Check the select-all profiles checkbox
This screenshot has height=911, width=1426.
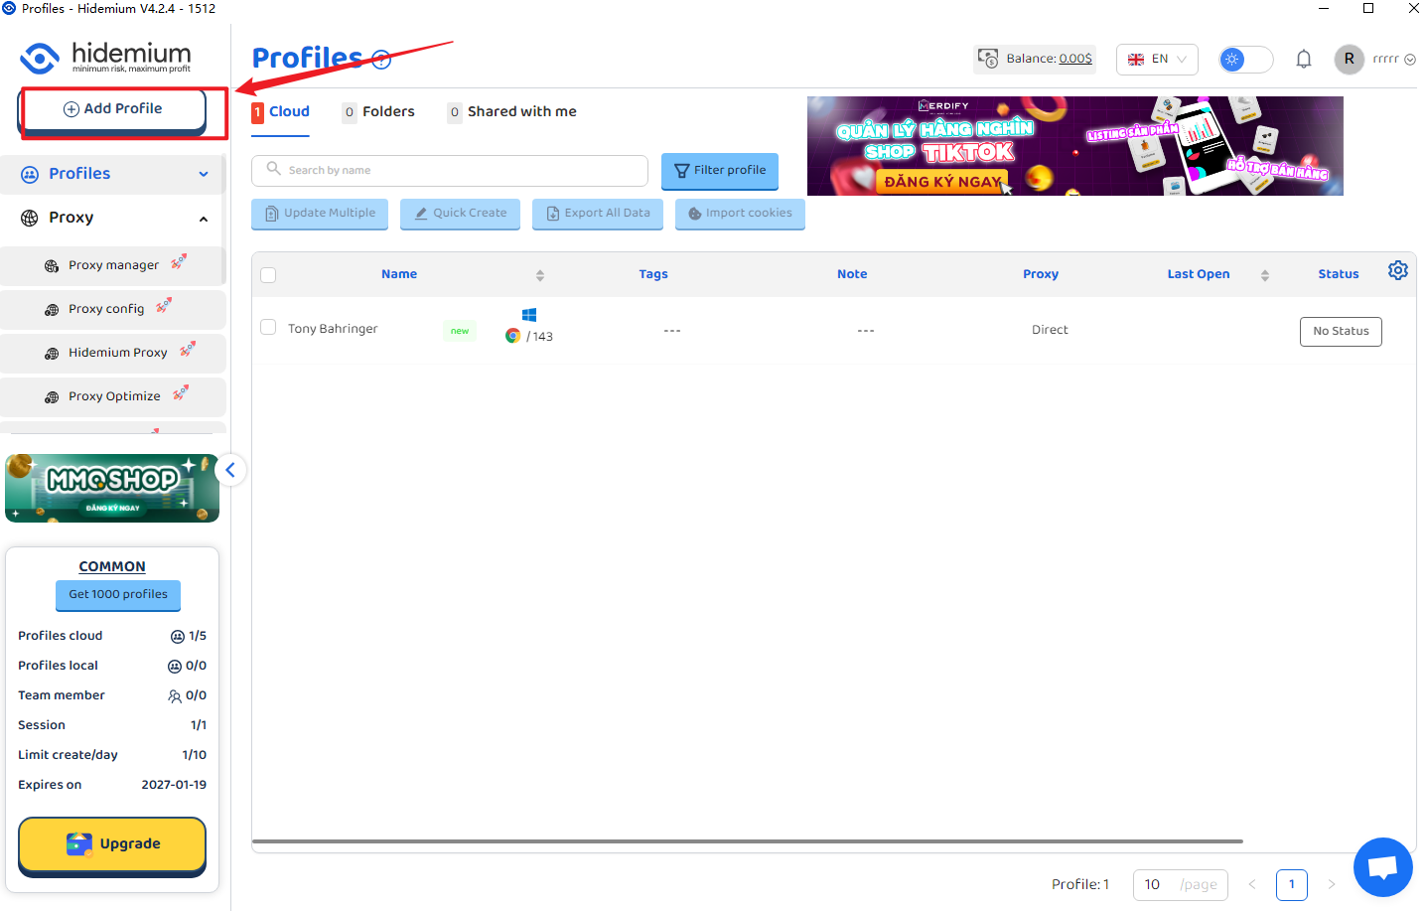[x=268, y=275]
